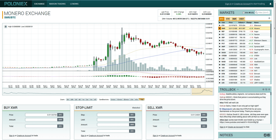276x140 pixels.
Task: Collapse the Trollbox with the chevron
Action: (238, 89)
